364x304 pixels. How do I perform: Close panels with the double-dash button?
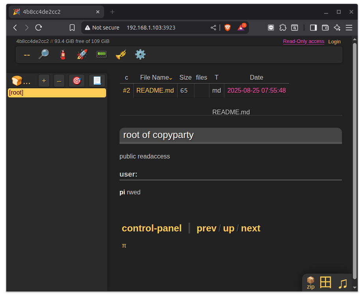[27, 54]
